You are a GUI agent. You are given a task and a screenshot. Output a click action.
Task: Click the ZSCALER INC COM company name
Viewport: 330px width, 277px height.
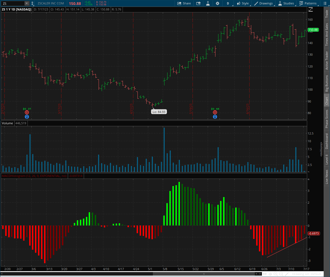click(x=51, y=3)
